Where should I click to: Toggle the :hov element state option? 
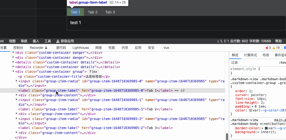[282, 63]
